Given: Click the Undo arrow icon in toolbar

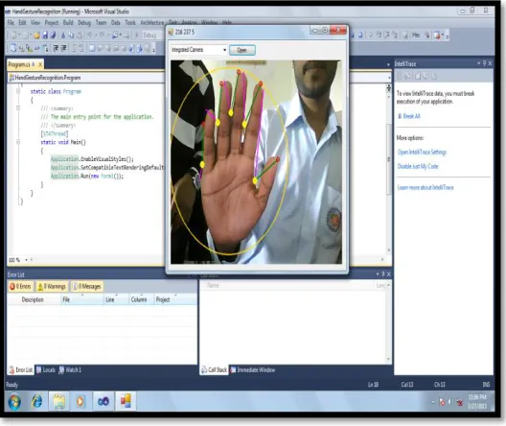Looking at the screenshot, I should [89, 35].
